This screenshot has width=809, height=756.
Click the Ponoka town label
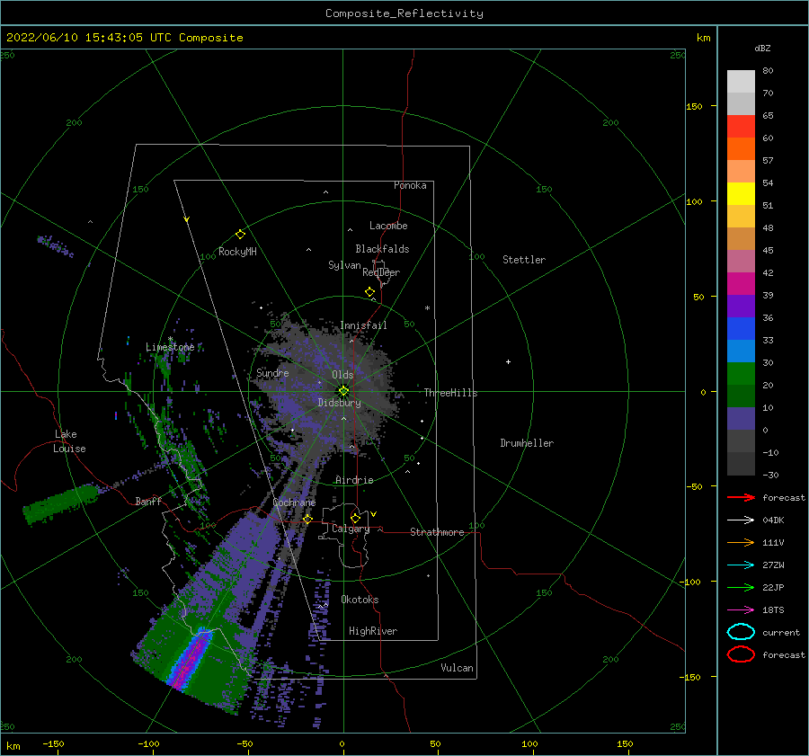click(410, 185)
